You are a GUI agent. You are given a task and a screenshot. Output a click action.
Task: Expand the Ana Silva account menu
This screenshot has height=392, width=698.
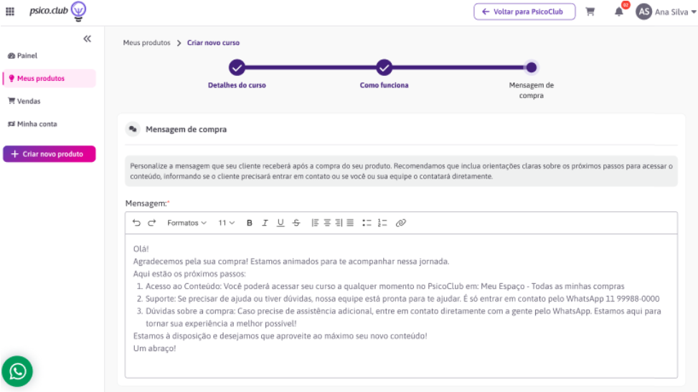tap(675, 12)
